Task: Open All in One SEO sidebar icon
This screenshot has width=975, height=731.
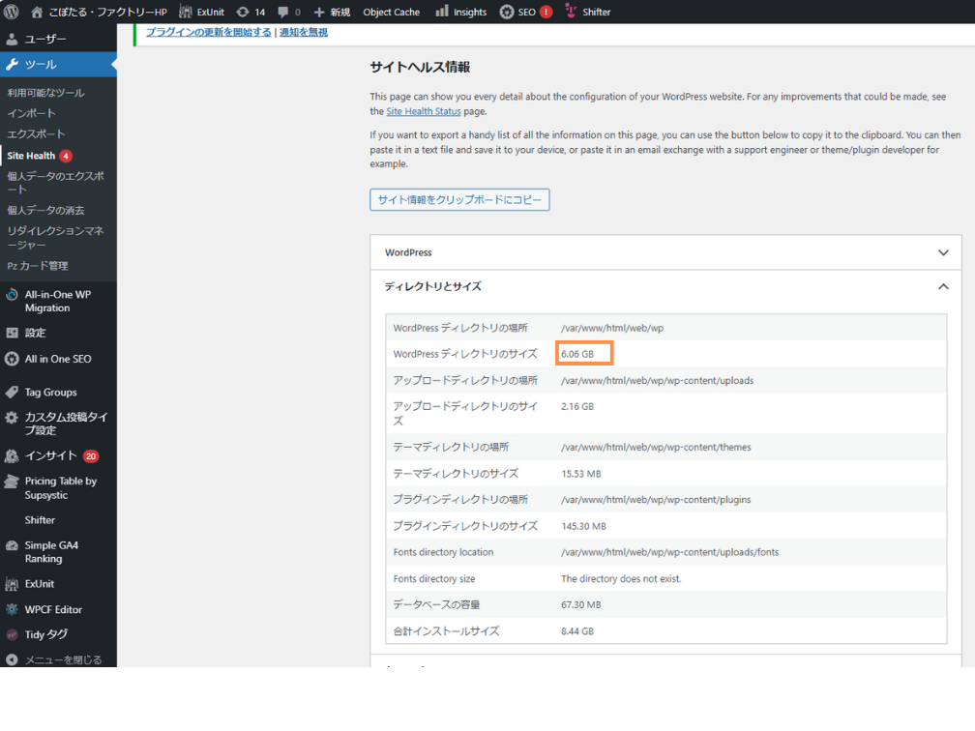Action: click(12, 359)
